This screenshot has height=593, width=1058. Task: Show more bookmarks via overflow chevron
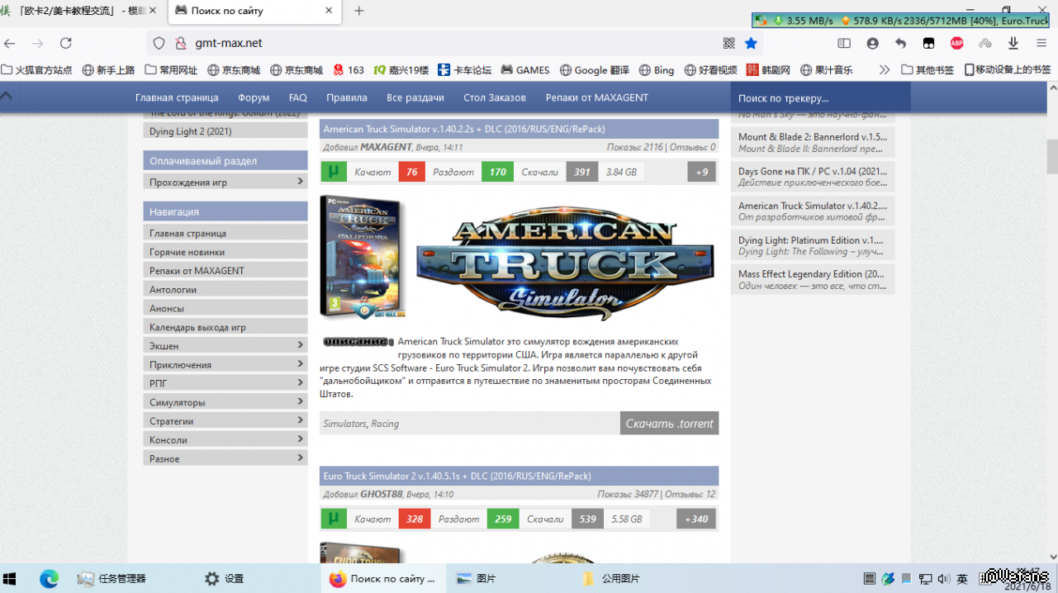[x=885, y=70]
